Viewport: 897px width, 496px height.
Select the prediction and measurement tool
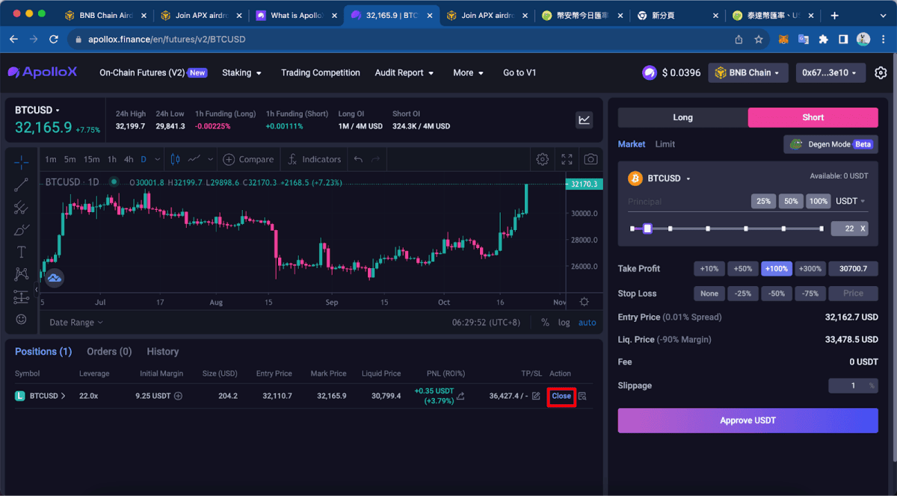[x=21, y=297]
